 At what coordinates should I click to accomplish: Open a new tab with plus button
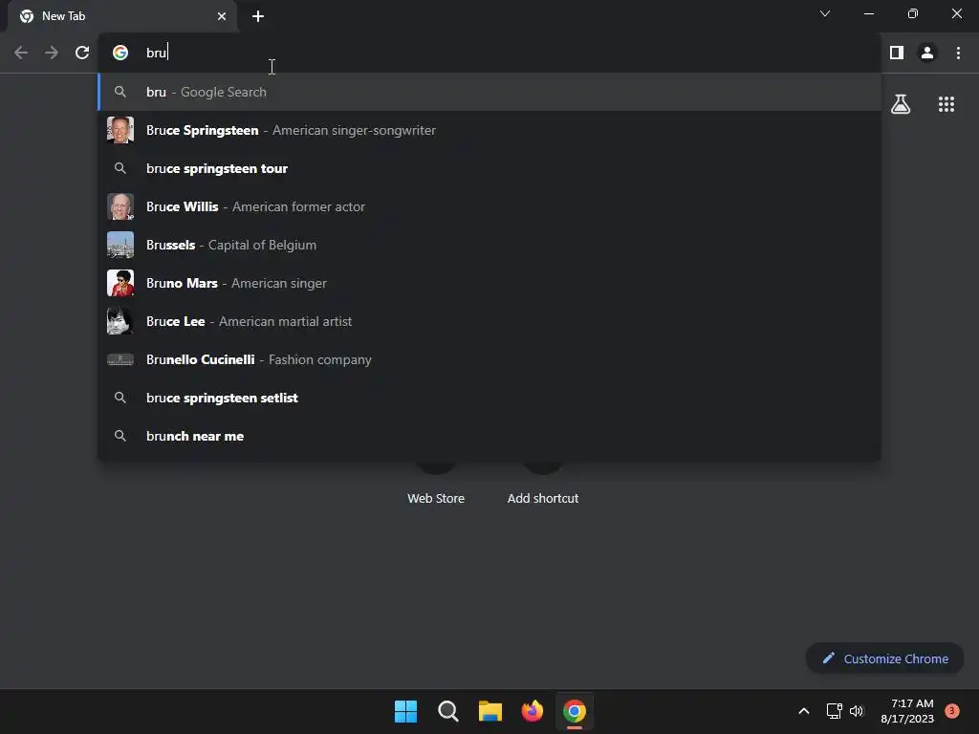pyautogui.click(x=258, y=16)
